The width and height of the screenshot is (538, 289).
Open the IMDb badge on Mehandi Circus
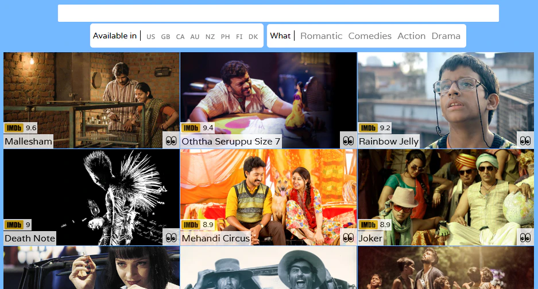(191, 225)
